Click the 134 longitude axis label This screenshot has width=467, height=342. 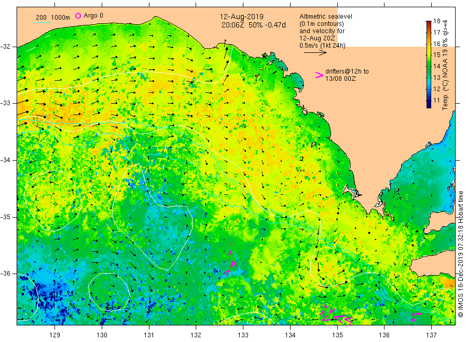tap(290, 335)
